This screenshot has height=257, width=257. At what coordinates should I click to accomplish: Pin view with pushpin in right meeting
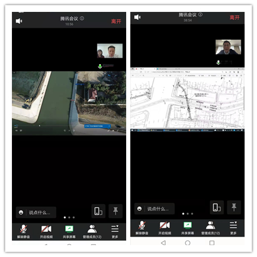click(x=234, y=207)
